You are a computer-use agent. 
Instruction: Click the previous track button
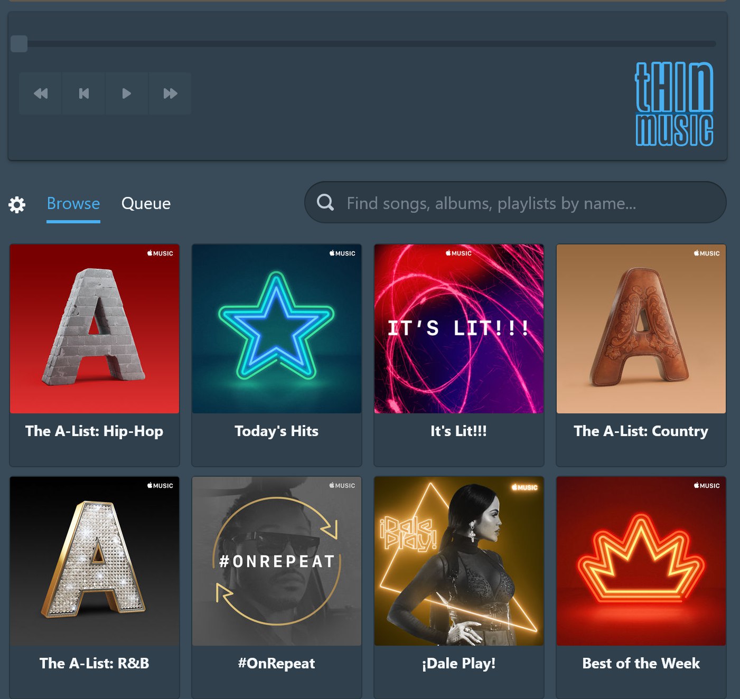click(84, 93)
